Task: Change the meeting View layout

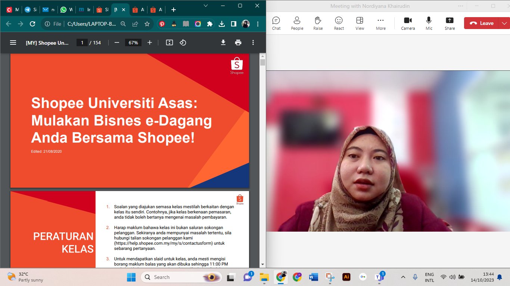Action: coord(360,23)
